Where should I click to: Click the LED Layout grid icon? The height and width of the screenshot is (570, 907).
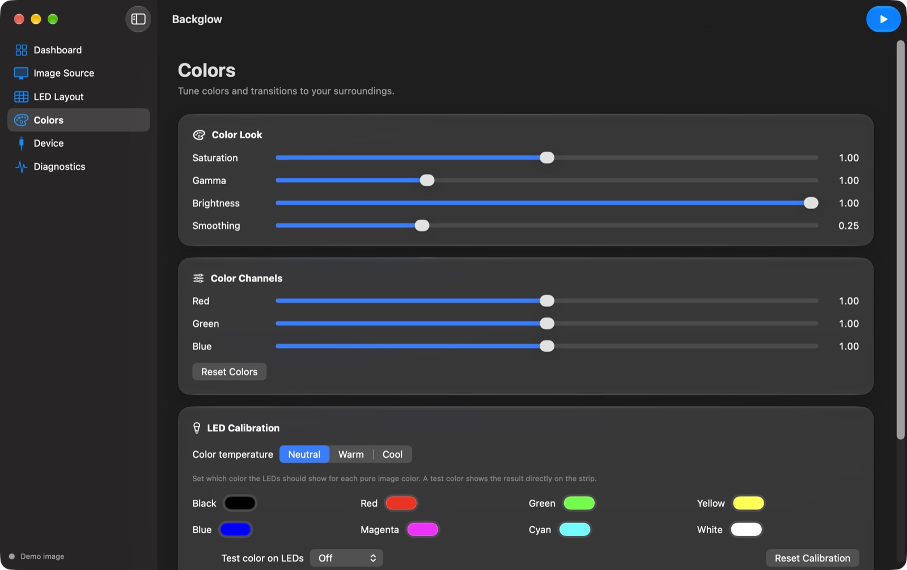tap(21, 97)
